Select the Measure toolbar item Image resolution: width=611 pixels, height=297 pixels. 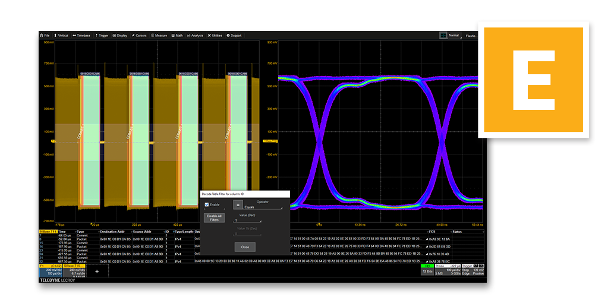tap(159, 36)
